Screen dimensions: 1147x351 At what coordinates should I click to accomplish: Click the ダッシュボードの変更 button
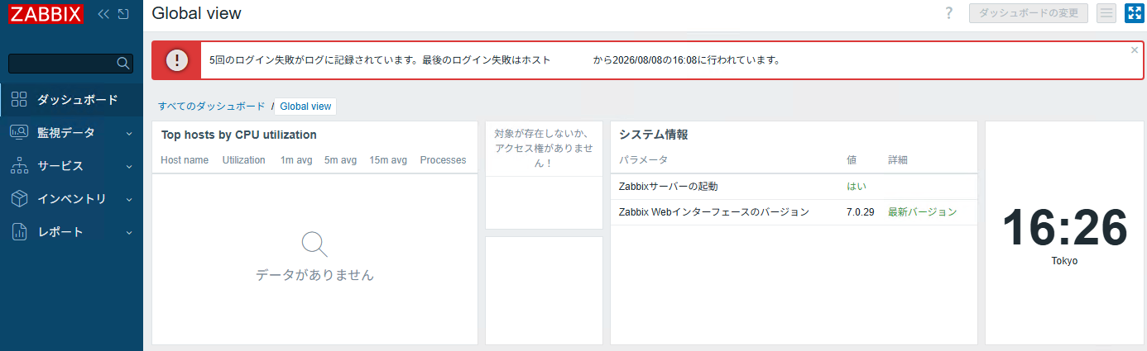pyautogui.click(x=1029, y=13)
